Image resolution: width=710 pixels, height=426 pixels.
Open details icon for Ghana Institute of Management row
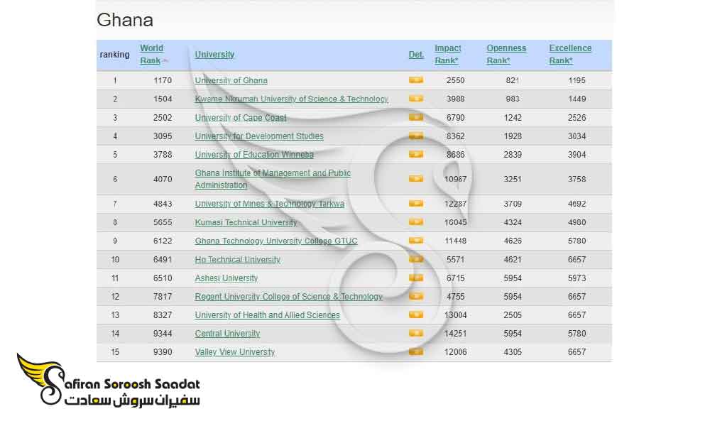tap(415, 179)
